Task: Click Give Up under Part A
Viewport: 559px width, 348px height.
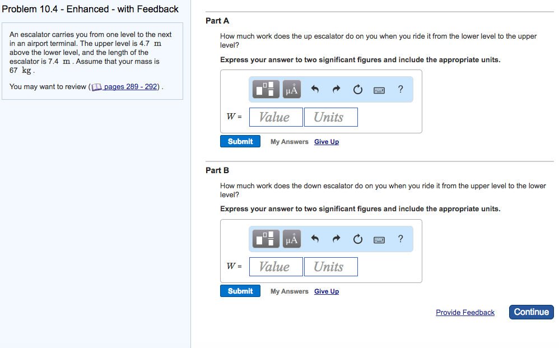Action: [327, 142]
